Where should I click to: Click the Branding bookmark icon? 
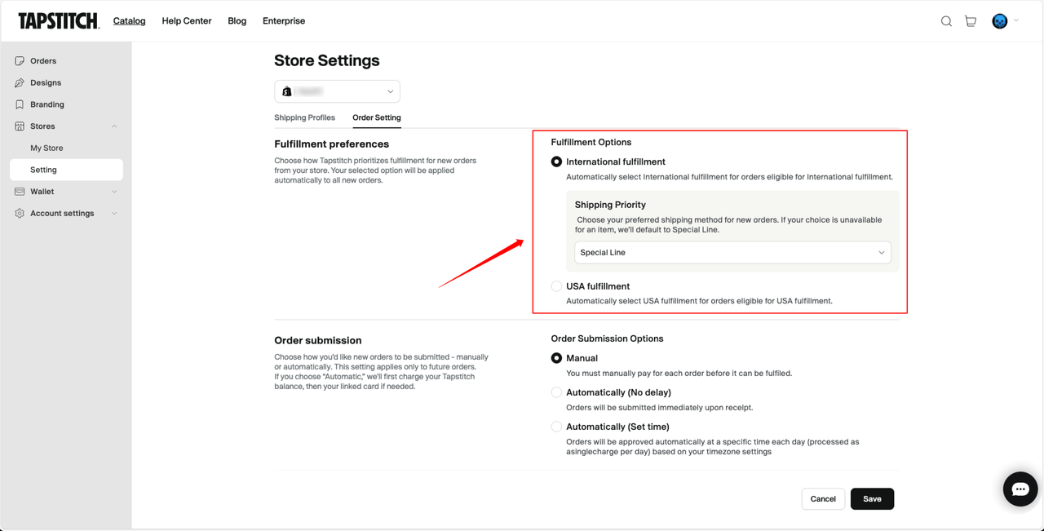[20, 104]
